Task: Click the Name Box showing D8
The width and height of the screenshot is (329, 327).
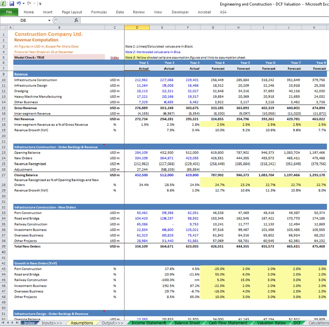Action: point(24,20)
